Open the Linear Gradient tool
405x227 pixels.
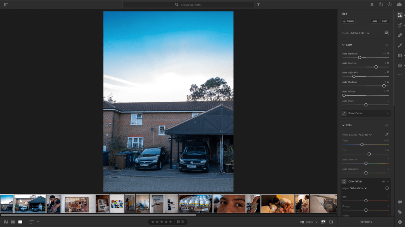pos(400,56)
